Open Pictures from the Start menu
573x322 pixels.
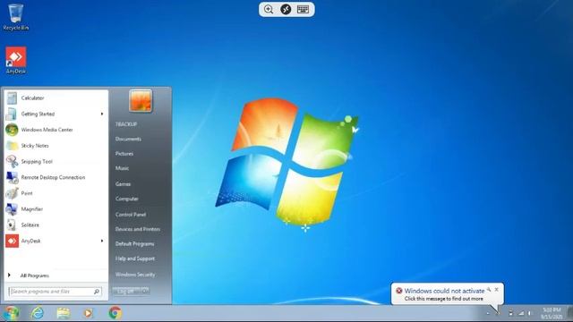click(124, 153)
